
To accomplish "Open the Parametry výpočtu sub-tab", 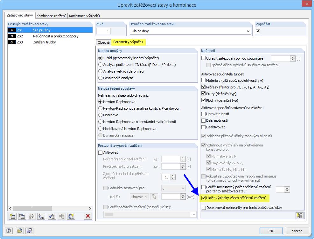I will [x=128, y=42].
